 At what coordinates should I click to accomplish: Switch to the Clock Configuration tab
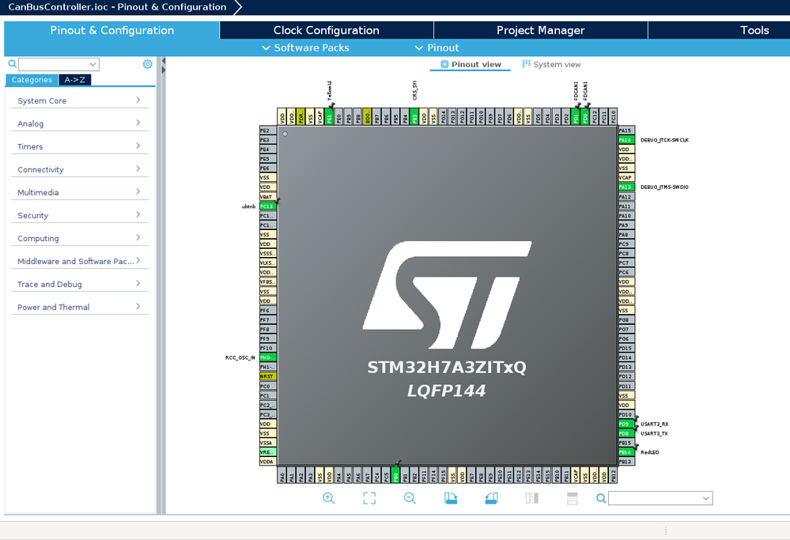pyautogui.click(x=326, y=30)
